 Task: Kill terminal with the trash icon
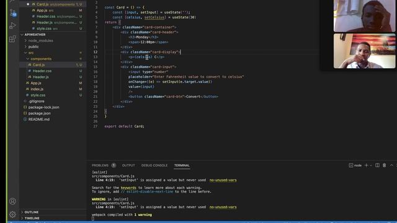pyautogui.click(x=384, y=165)
